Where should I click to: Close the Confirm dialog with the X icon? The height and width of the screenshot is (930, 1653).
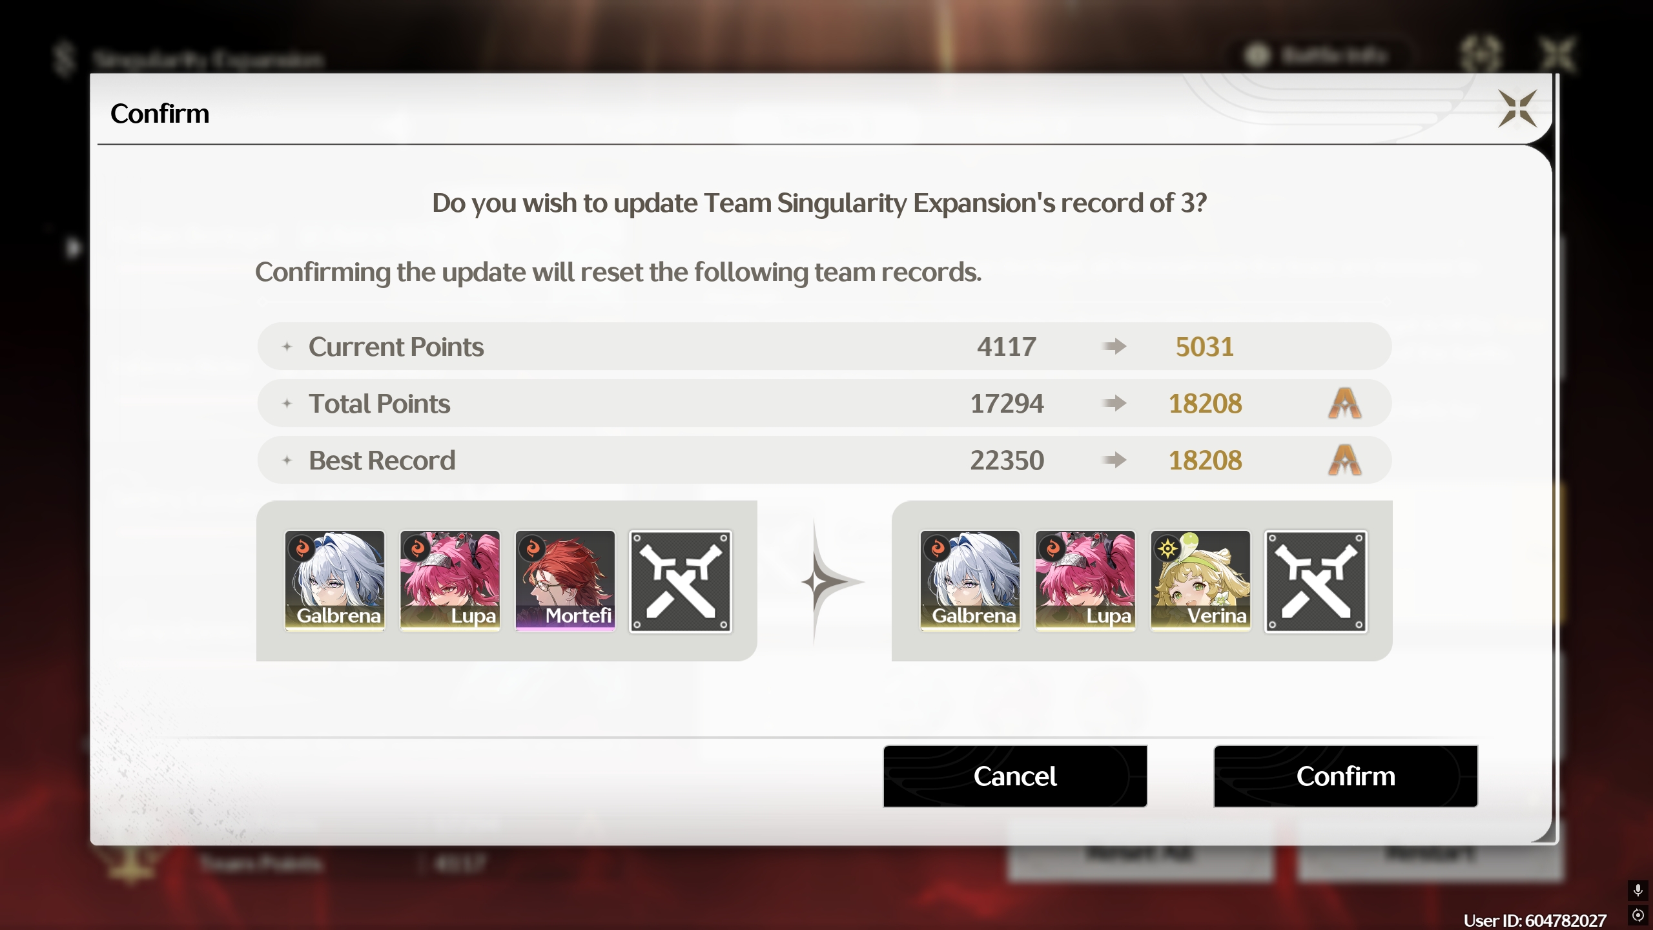(1517, 108)
